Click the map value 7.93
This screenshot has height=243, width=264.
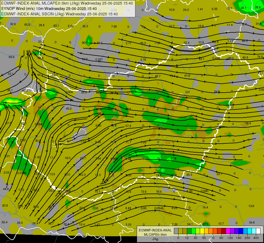[143, 142]
